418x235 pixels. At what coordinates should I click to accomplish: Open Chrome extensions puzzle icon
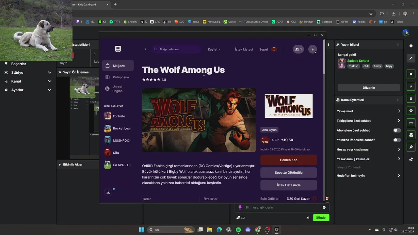382,14
